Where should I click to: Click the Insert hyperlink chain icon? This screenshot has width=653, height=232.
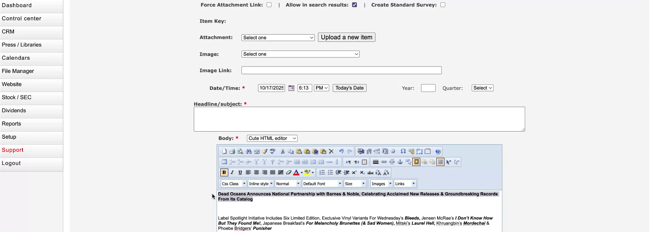[x=384, y=162]
